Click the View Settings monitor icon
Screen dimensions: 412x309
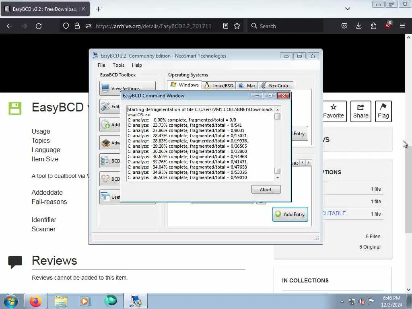105,88
